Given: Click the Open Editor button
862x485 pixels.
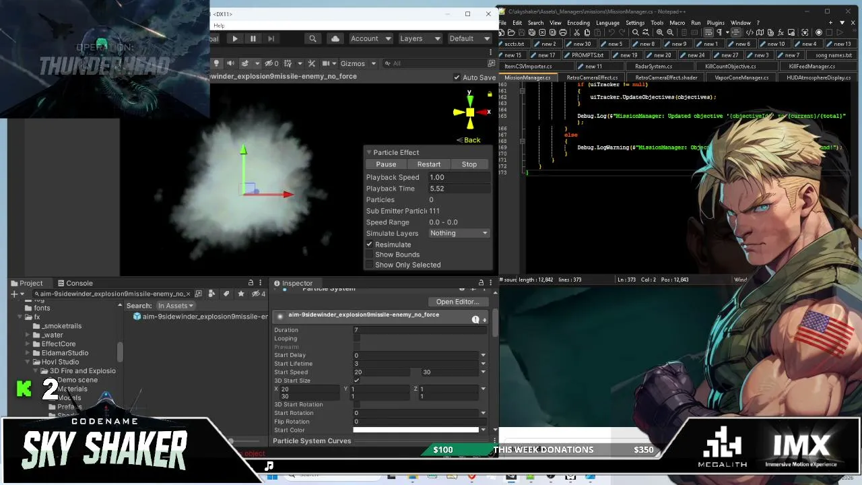Looking at the screenshot, I should click(x=457, y=302).
